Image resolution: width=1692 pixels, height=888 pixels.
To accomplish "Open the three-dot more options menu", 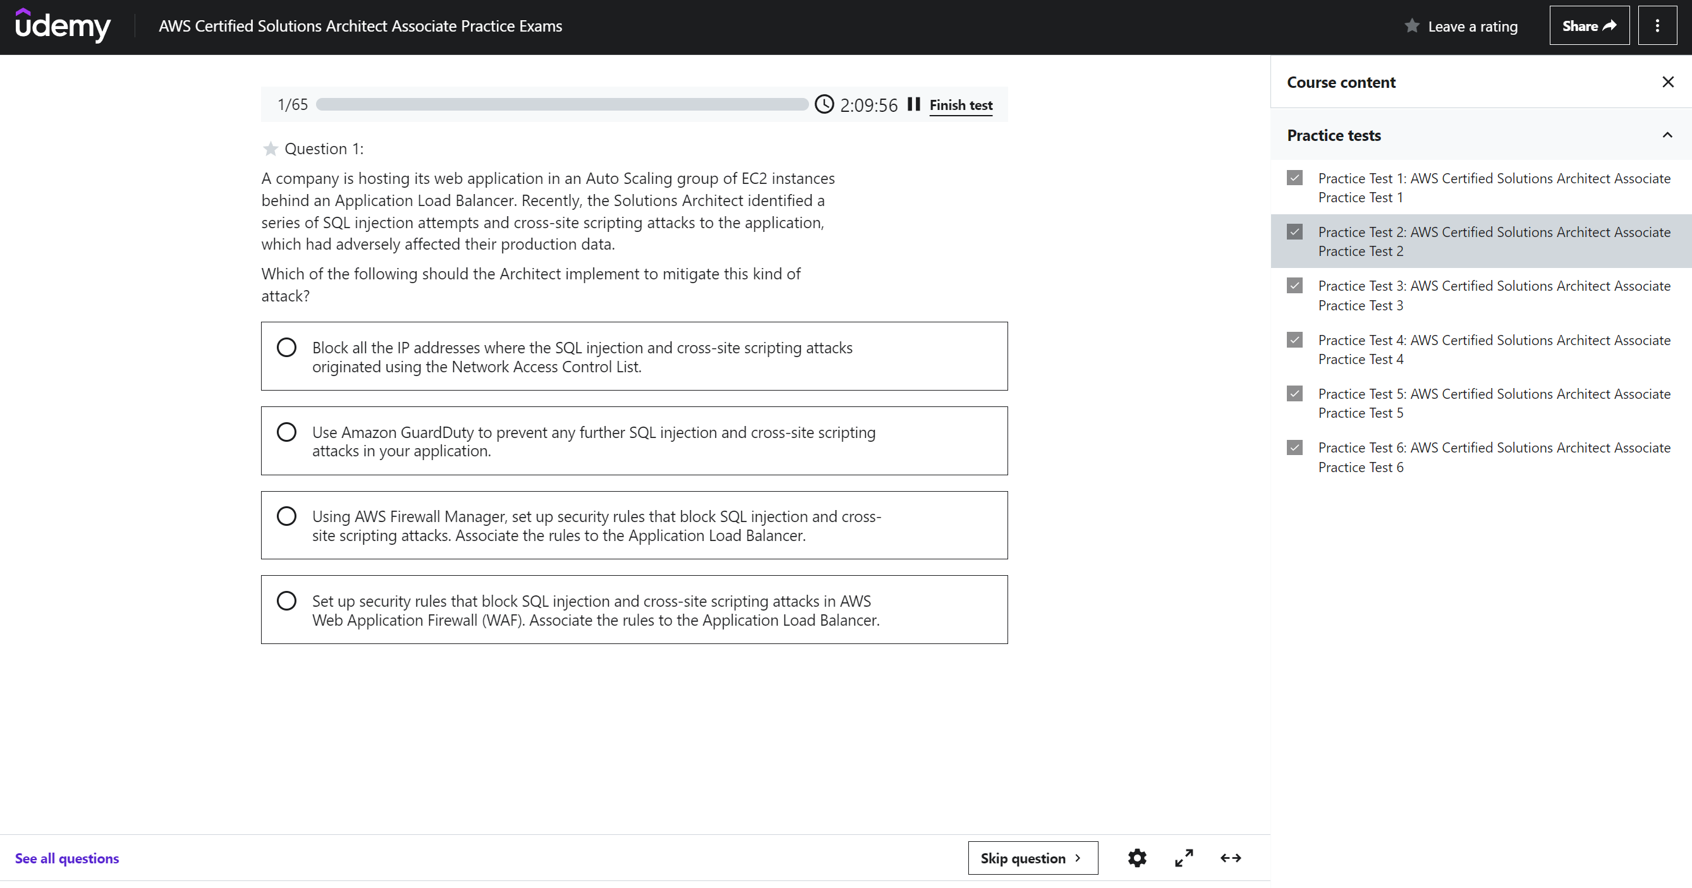I will tap(1657, 26).
